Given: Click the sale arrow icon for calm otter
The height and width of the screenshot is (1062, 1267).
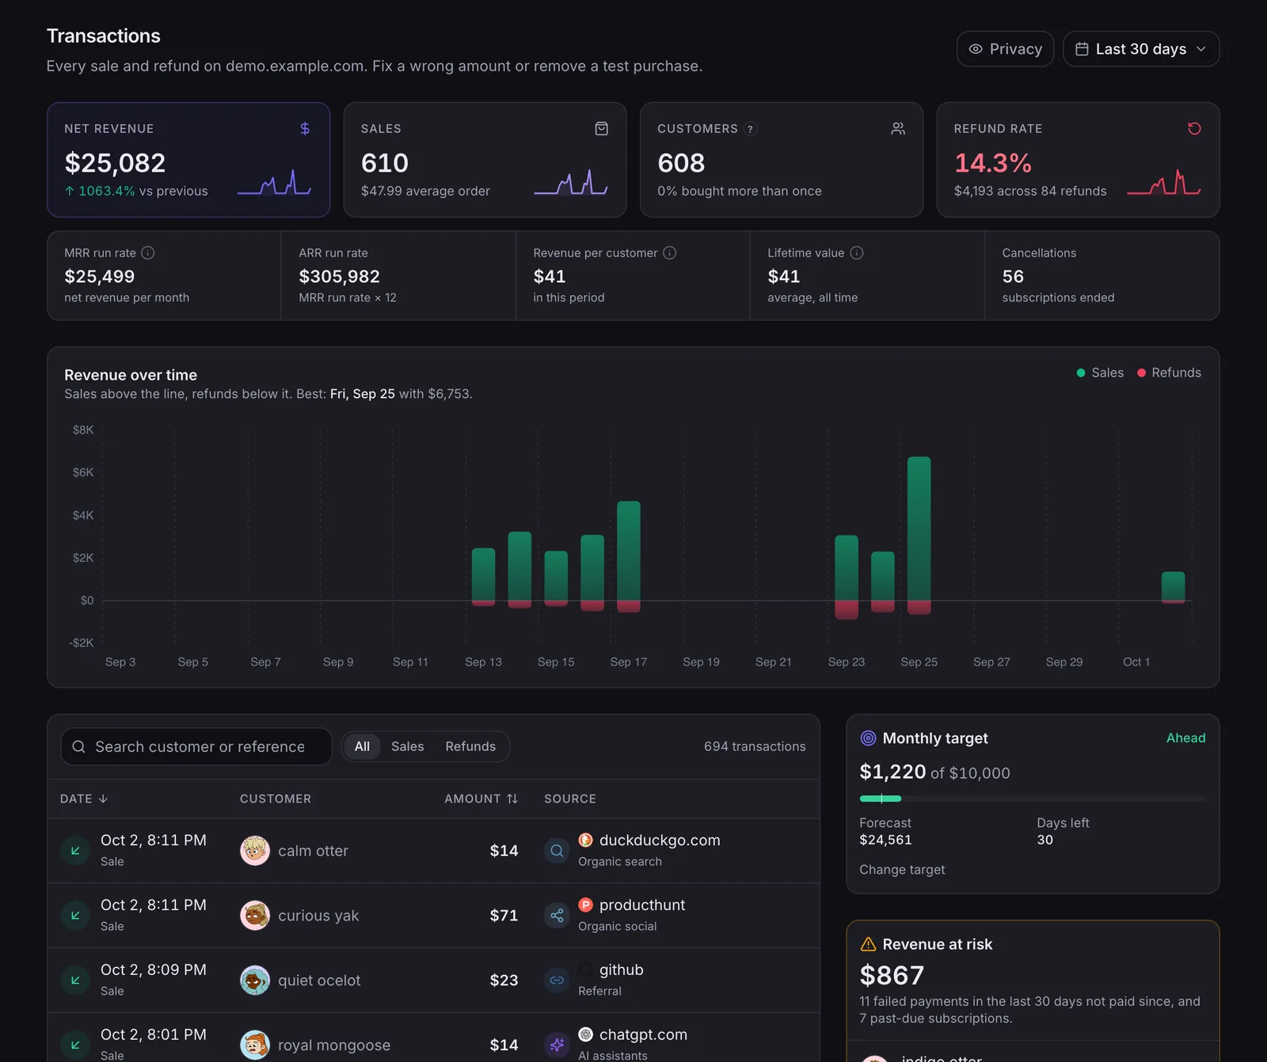Looking at the screenshot, I should 75,851.
